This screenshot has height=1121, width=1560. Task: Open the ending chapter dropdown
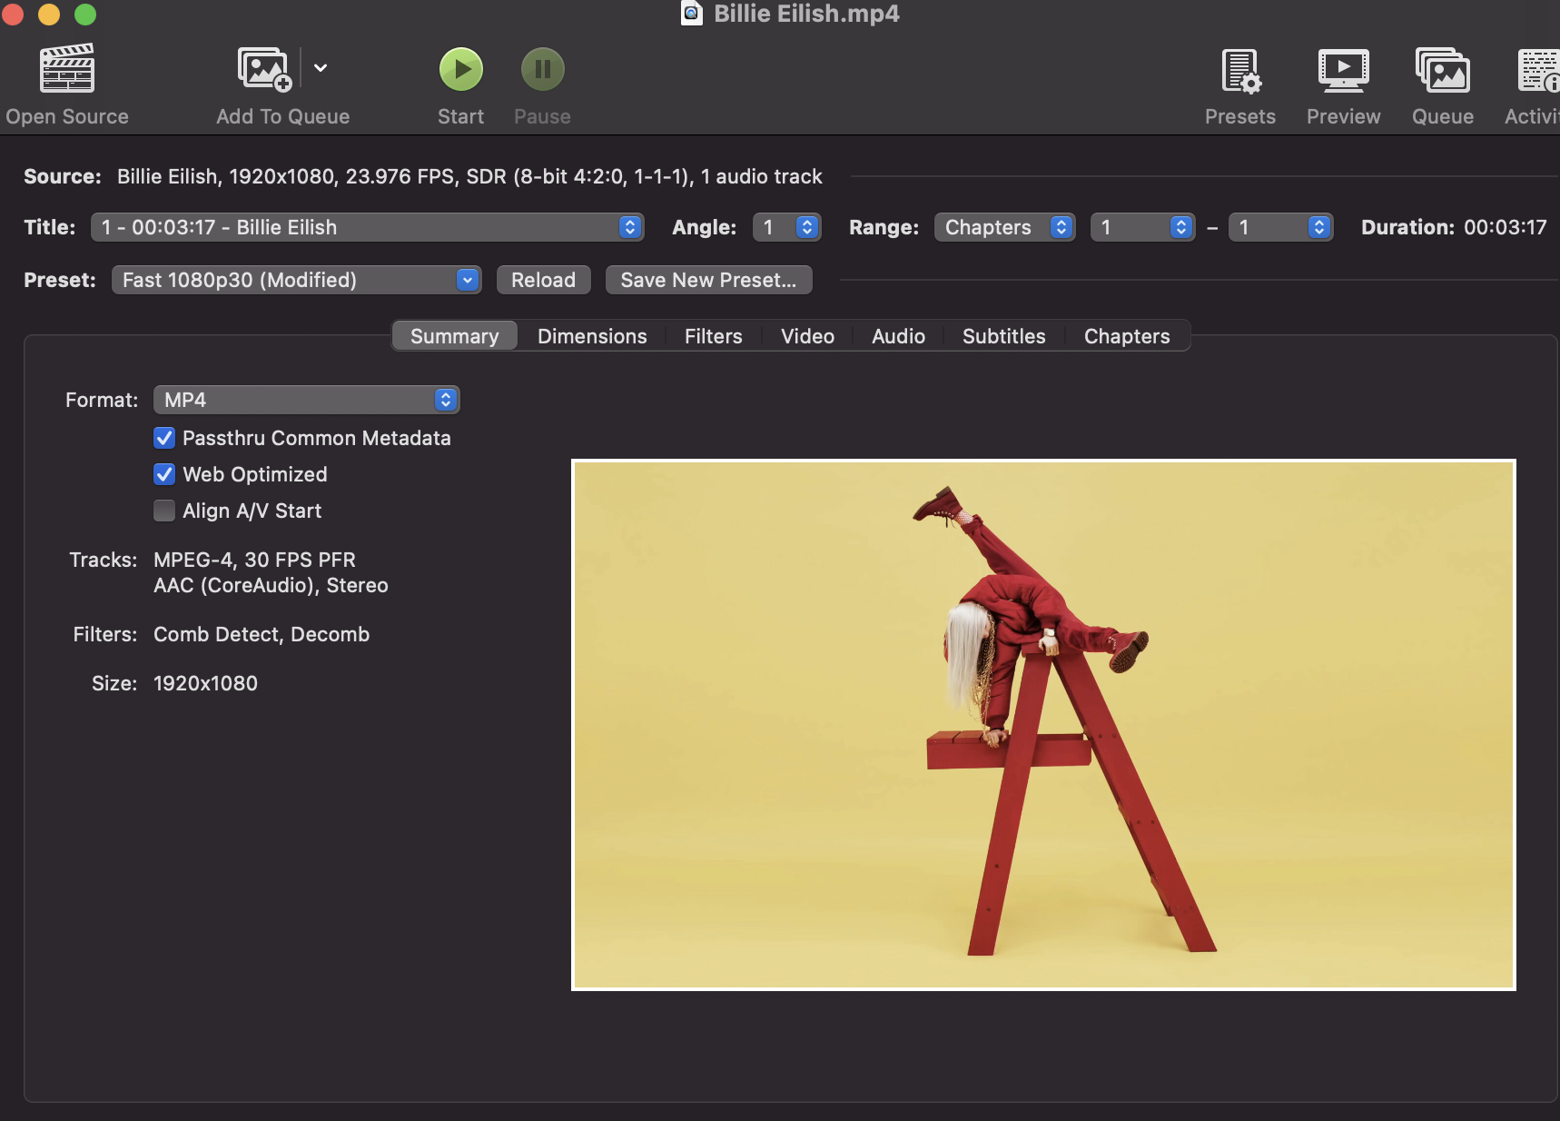tap(1280, 227)
